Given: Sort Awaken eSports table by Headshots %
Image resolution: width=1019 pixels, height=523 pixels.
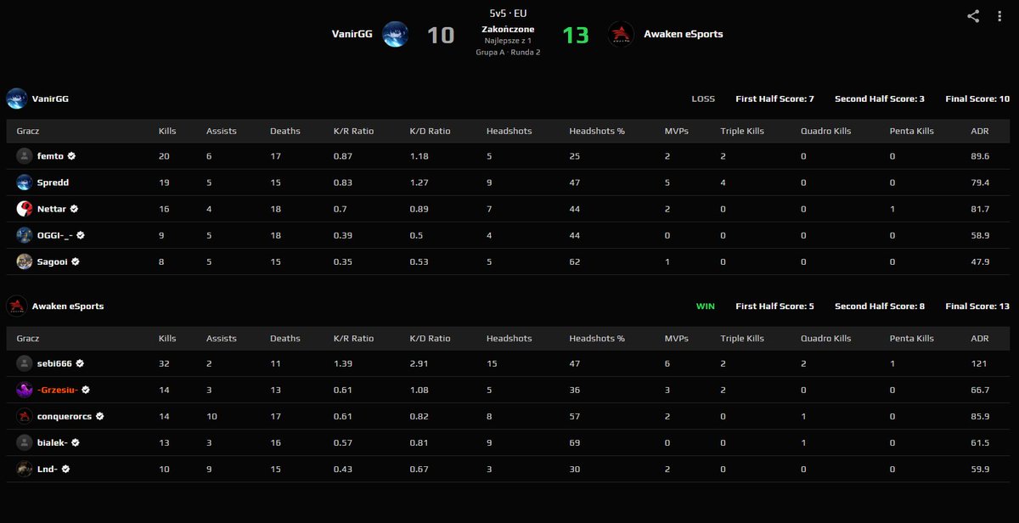Looking at the screenshot, I should coord(597,338).
